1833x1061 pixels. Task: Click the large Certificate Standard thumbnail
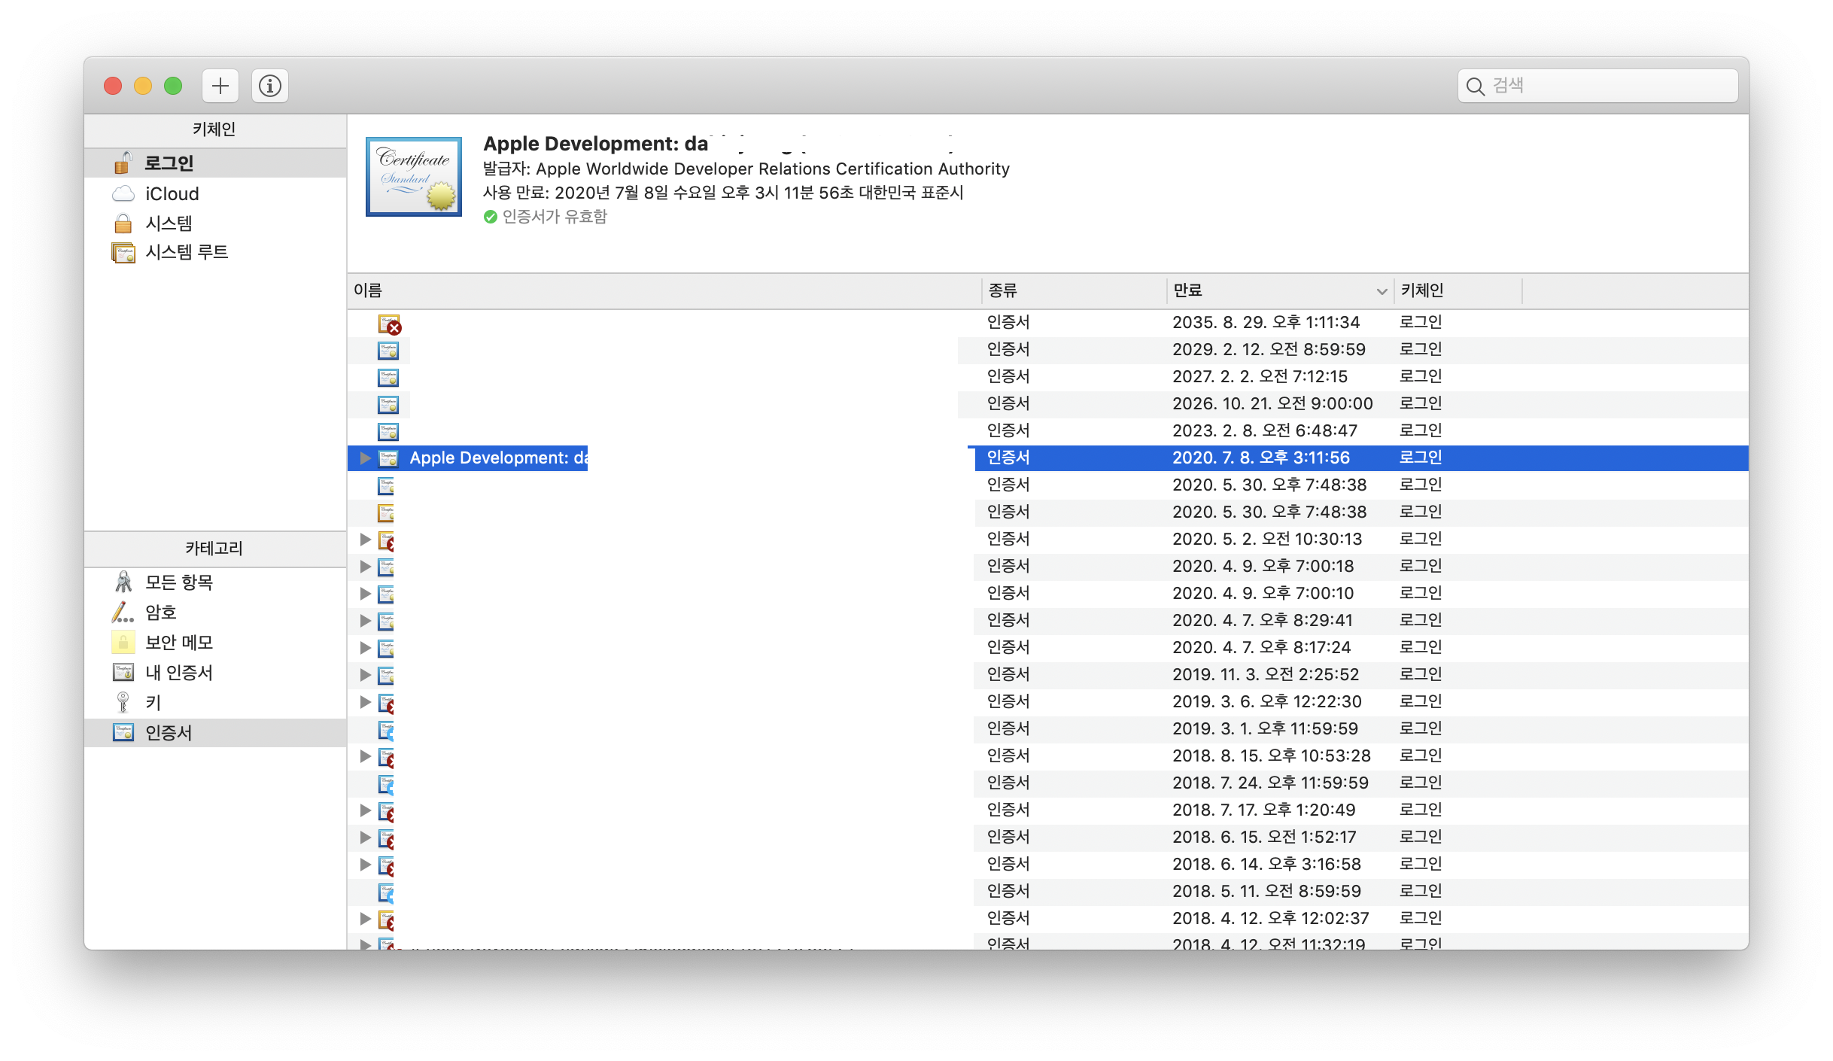[413, 177]
